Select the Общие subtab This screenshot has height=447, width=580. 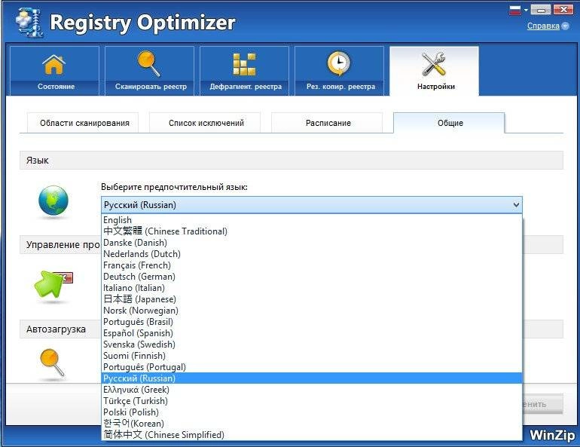(450, 123)
